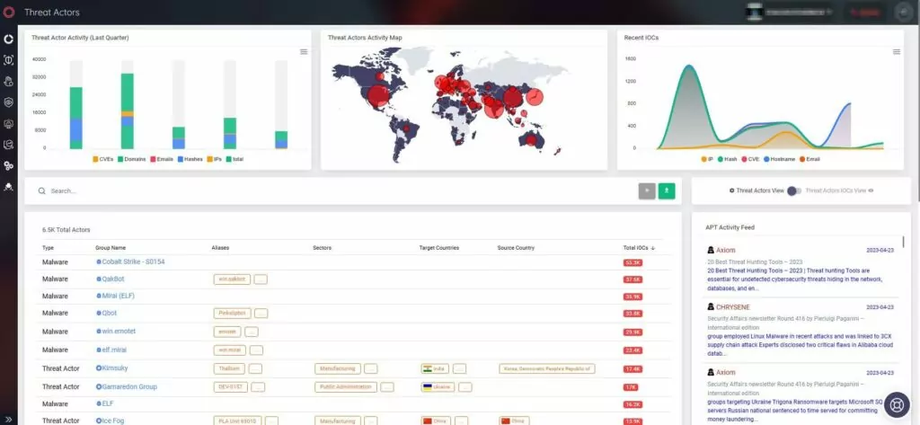Select Threat Actors IOCs View label

[x=836, y=190]
